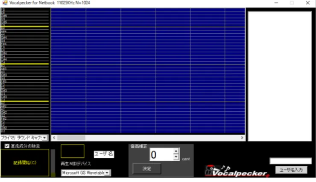Click the yellow-bordered black display box
The image size is (316, 182).
tap(72, 151)
